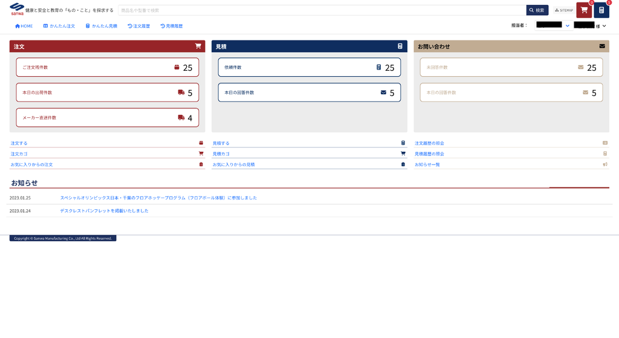Click the お気に入りからの注文 link
The image size is (619, 338).
click(31, 164)
